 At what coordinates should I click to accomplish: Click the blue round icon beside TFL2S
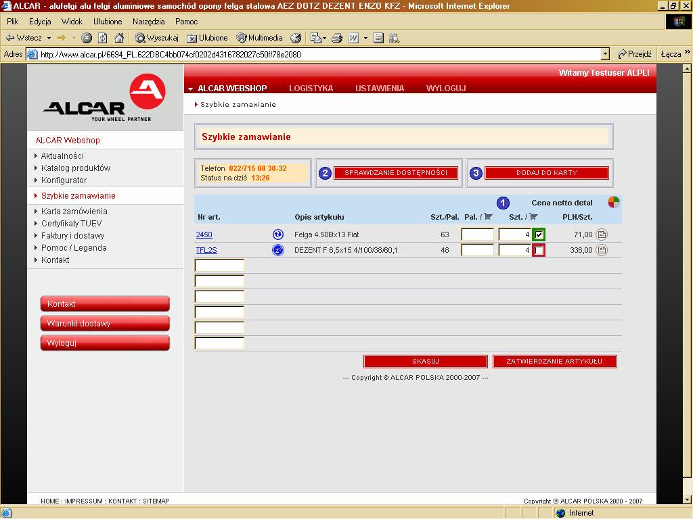(278, 250)
